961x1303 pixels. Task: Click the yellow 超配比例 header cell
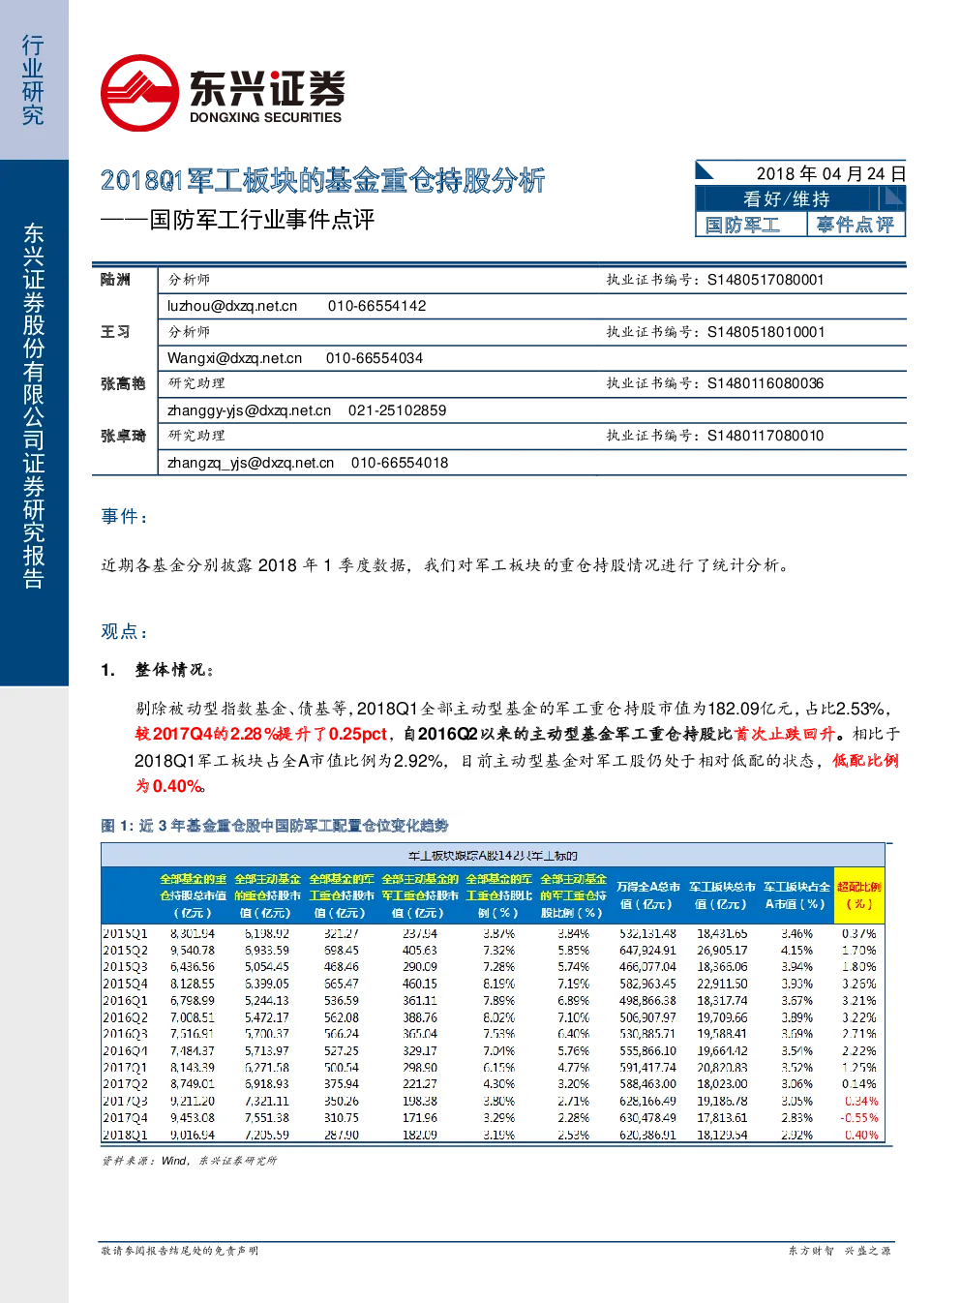pos(859,895)
